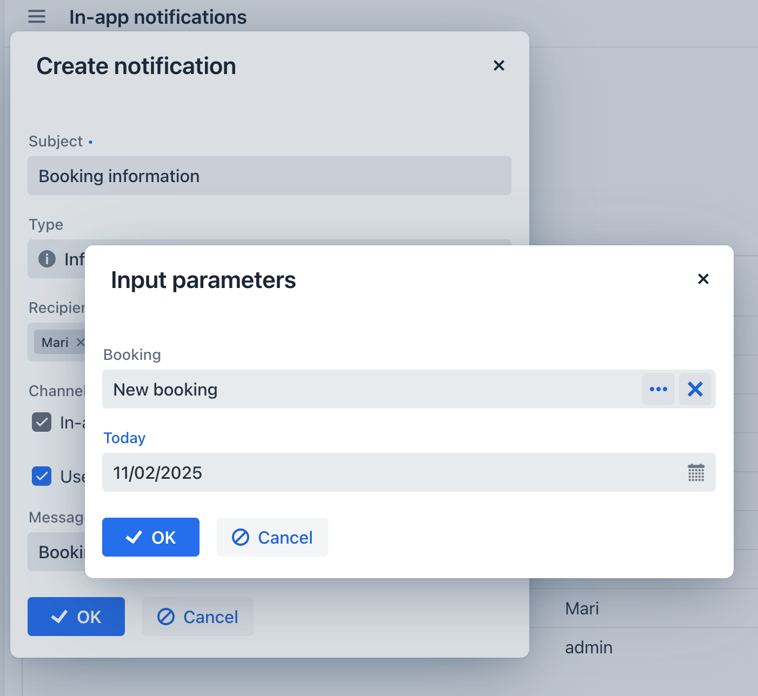Remove Mari from the recipients list
Screen dimensions: 758x696
click(81, 342)
